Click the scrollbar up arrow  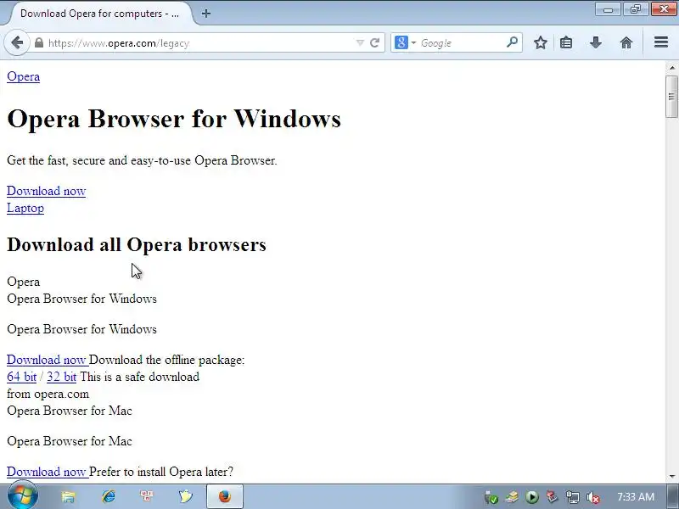click(671, 68)
